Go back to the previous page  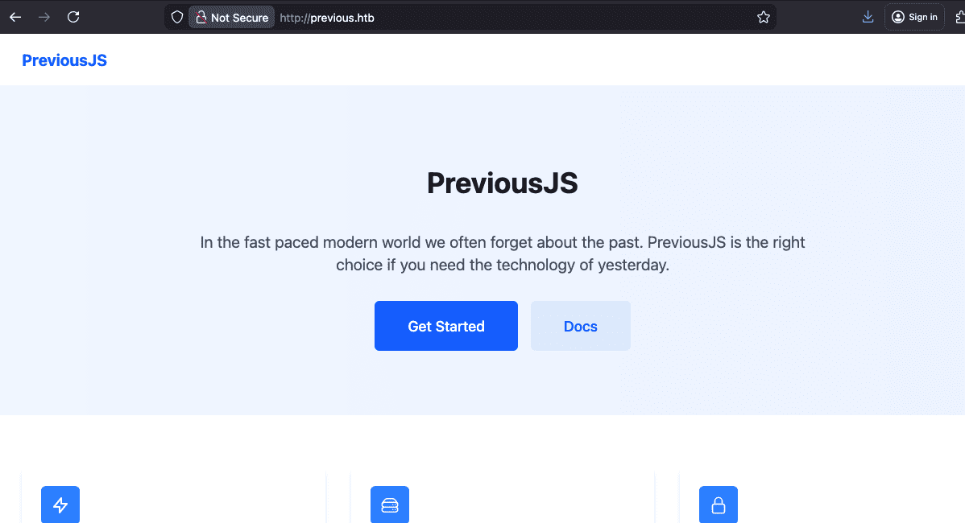point(15,17)
